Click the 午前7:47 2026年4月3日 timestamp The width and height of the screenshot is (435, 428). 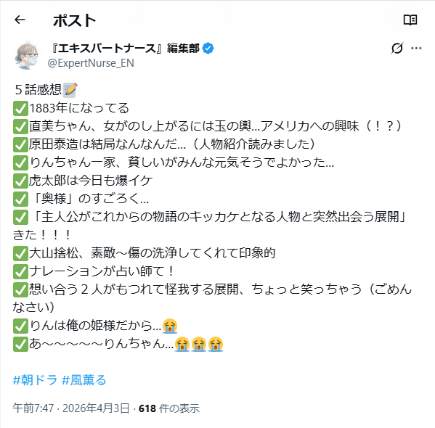[71, 408]
